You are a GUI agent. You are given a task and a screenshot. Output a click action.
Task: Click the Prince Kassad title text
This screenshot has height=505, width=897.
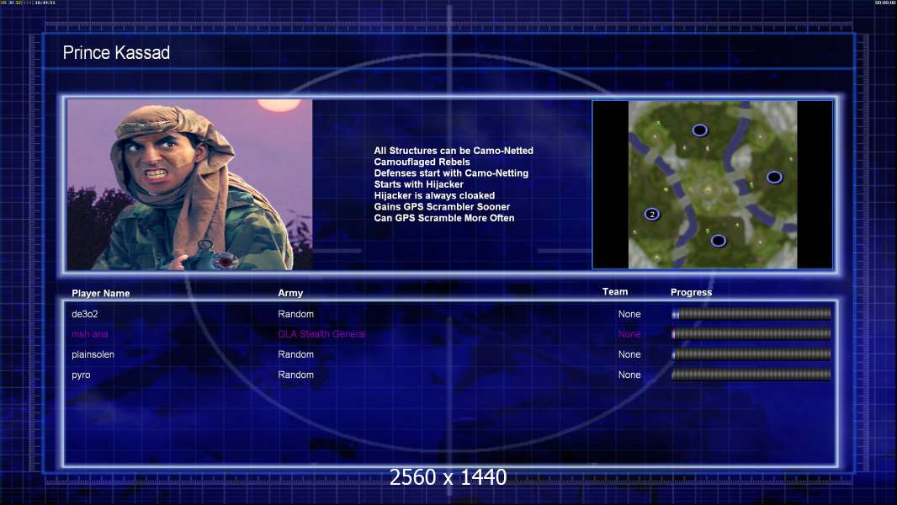pos(116,53)
